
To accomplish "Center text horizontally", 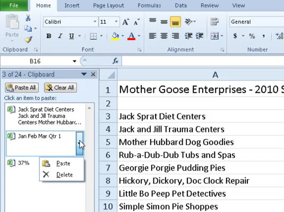I will [164, 36].
